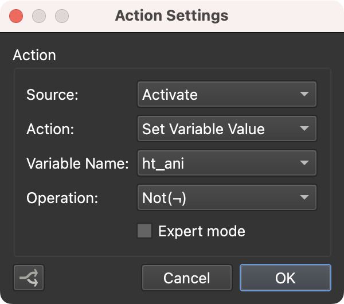Click the "Source:" field label
Viewport: 344px width, 304px height.
coord(52,95)
